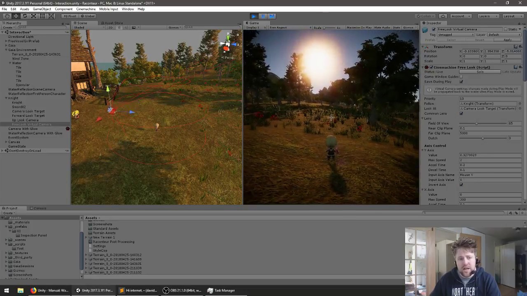This screenshot has height=296, width=527.
Task: Select the Hand tool
Action: (7, 16)
